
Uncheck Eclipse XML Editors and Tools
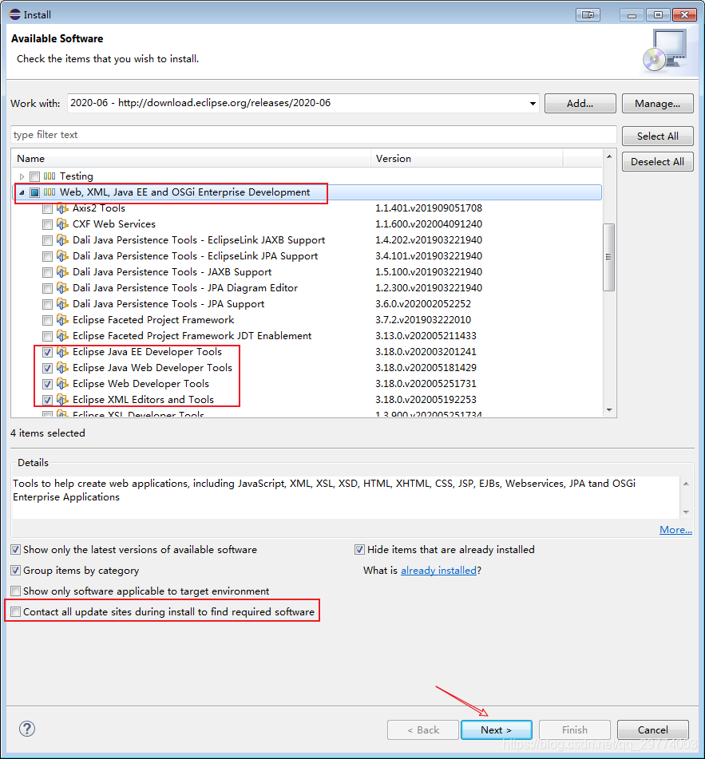(x=47, y=401)
